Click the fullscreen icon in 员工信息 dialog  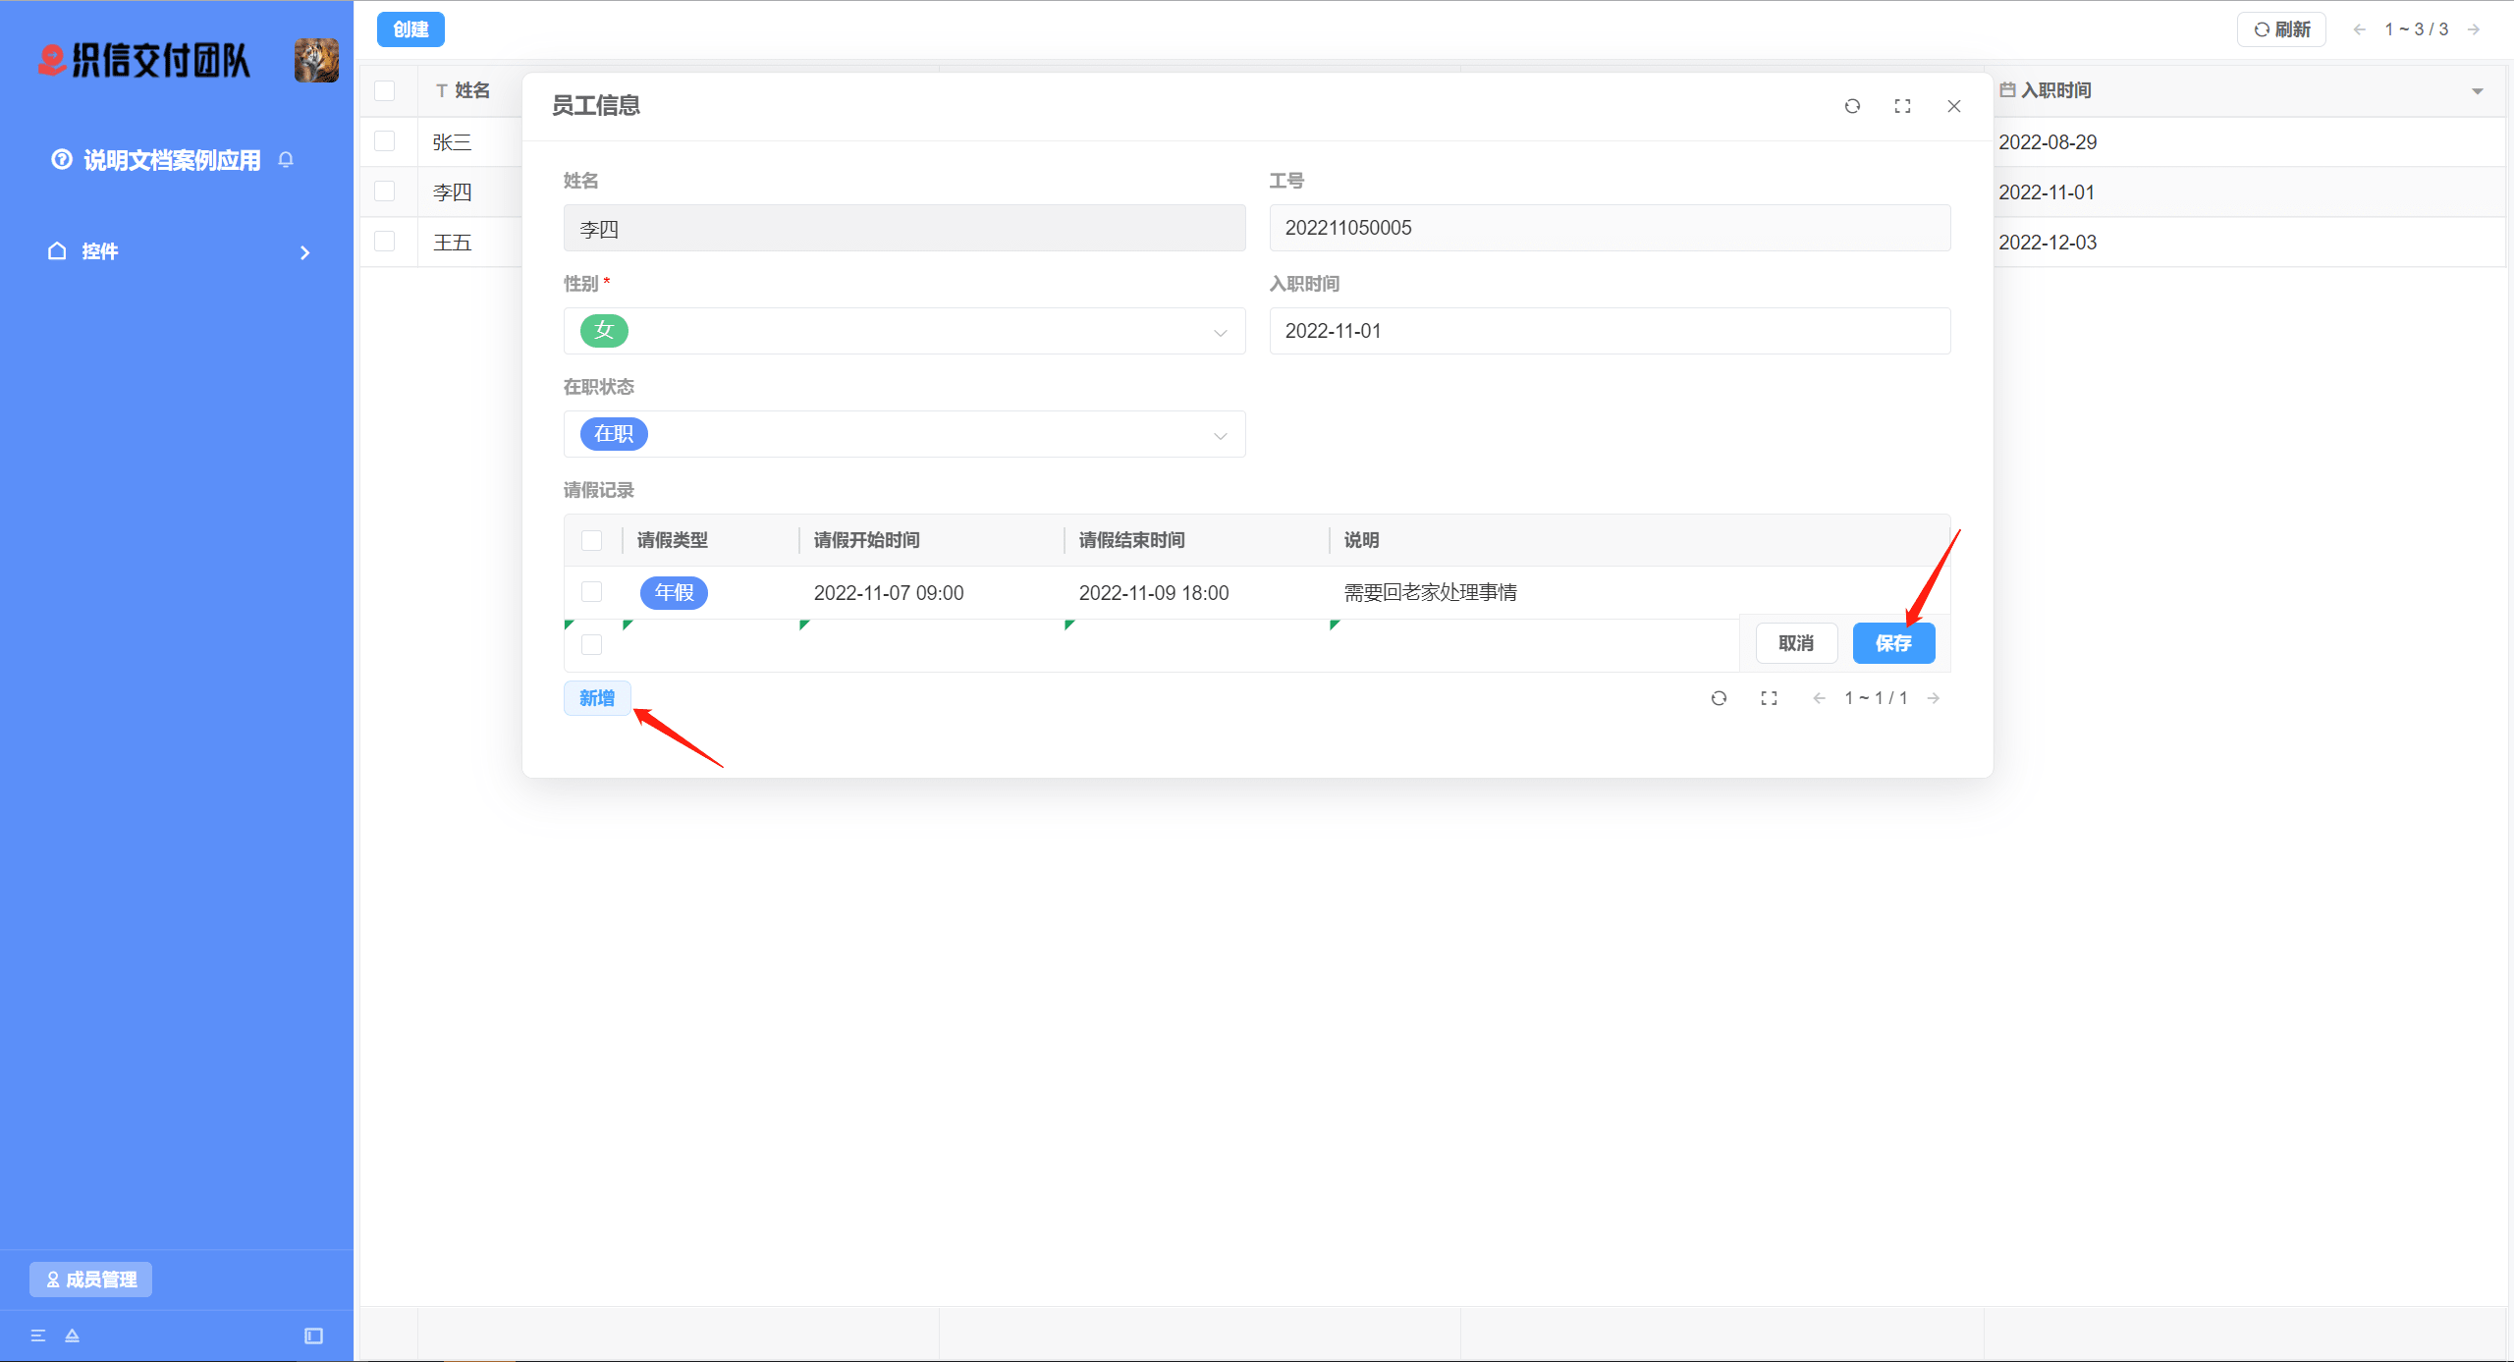coord(1902,106)
